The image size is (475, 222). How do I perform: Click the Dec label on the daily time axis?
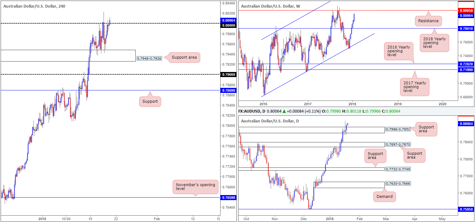pyautogui.click(x=303, y=219)
